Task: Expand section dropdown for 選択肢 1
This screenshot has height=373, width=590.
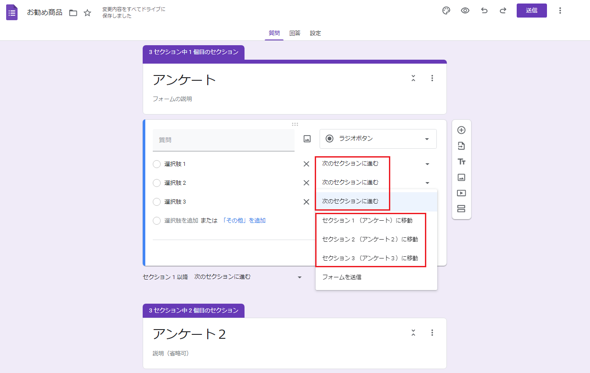Action: point(427,164)
